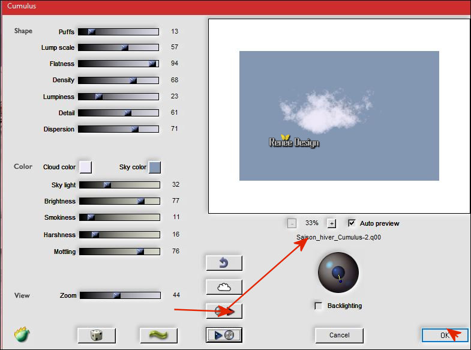Viewport: 471px width, 350px height.
Task: Click the Mottling slider
Action: tap(119, 252)
